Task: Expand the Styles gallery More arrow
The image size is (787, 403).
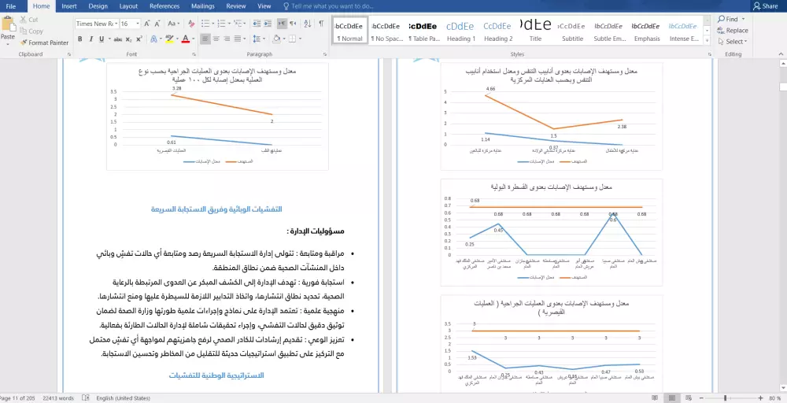Action: [x=708, y=41]
